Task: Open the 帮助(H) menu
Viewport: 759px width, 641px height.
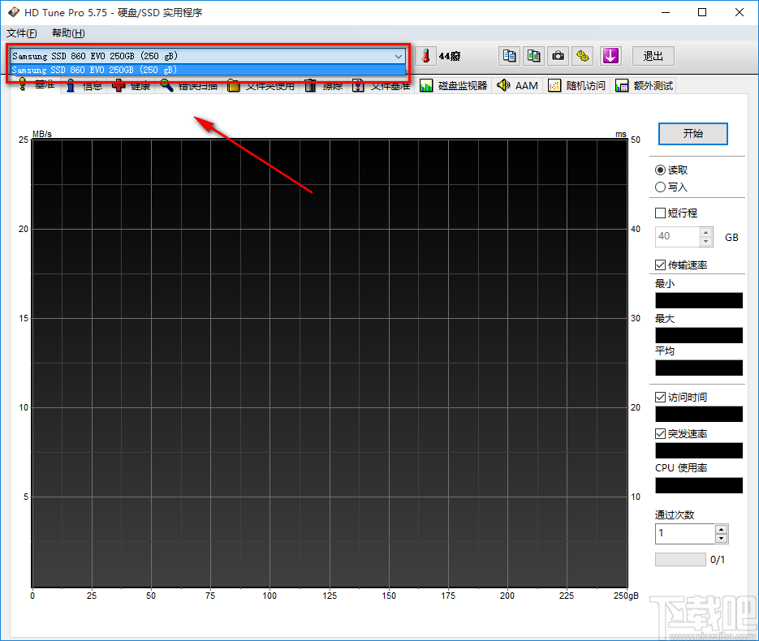Action: [x=67, y=33]
